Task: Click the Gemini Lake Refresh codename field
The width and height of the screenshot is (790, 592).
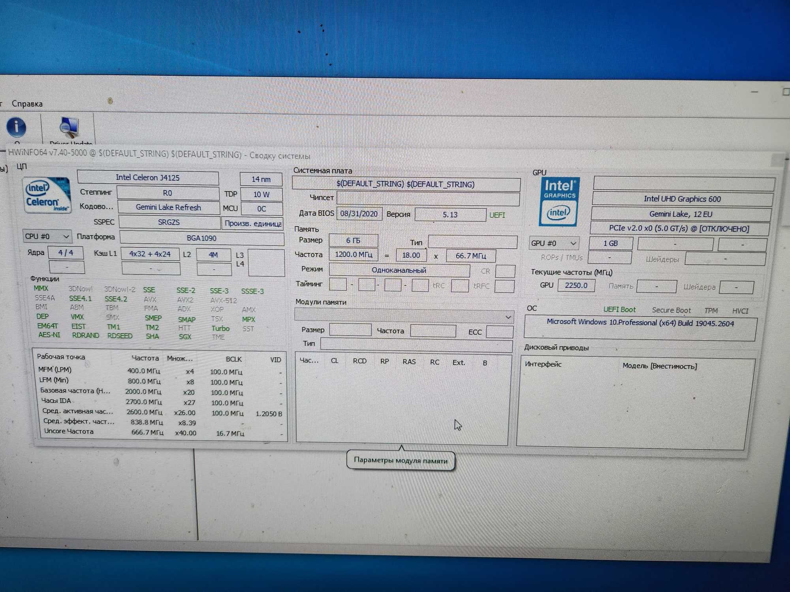Action: point(169,207)
